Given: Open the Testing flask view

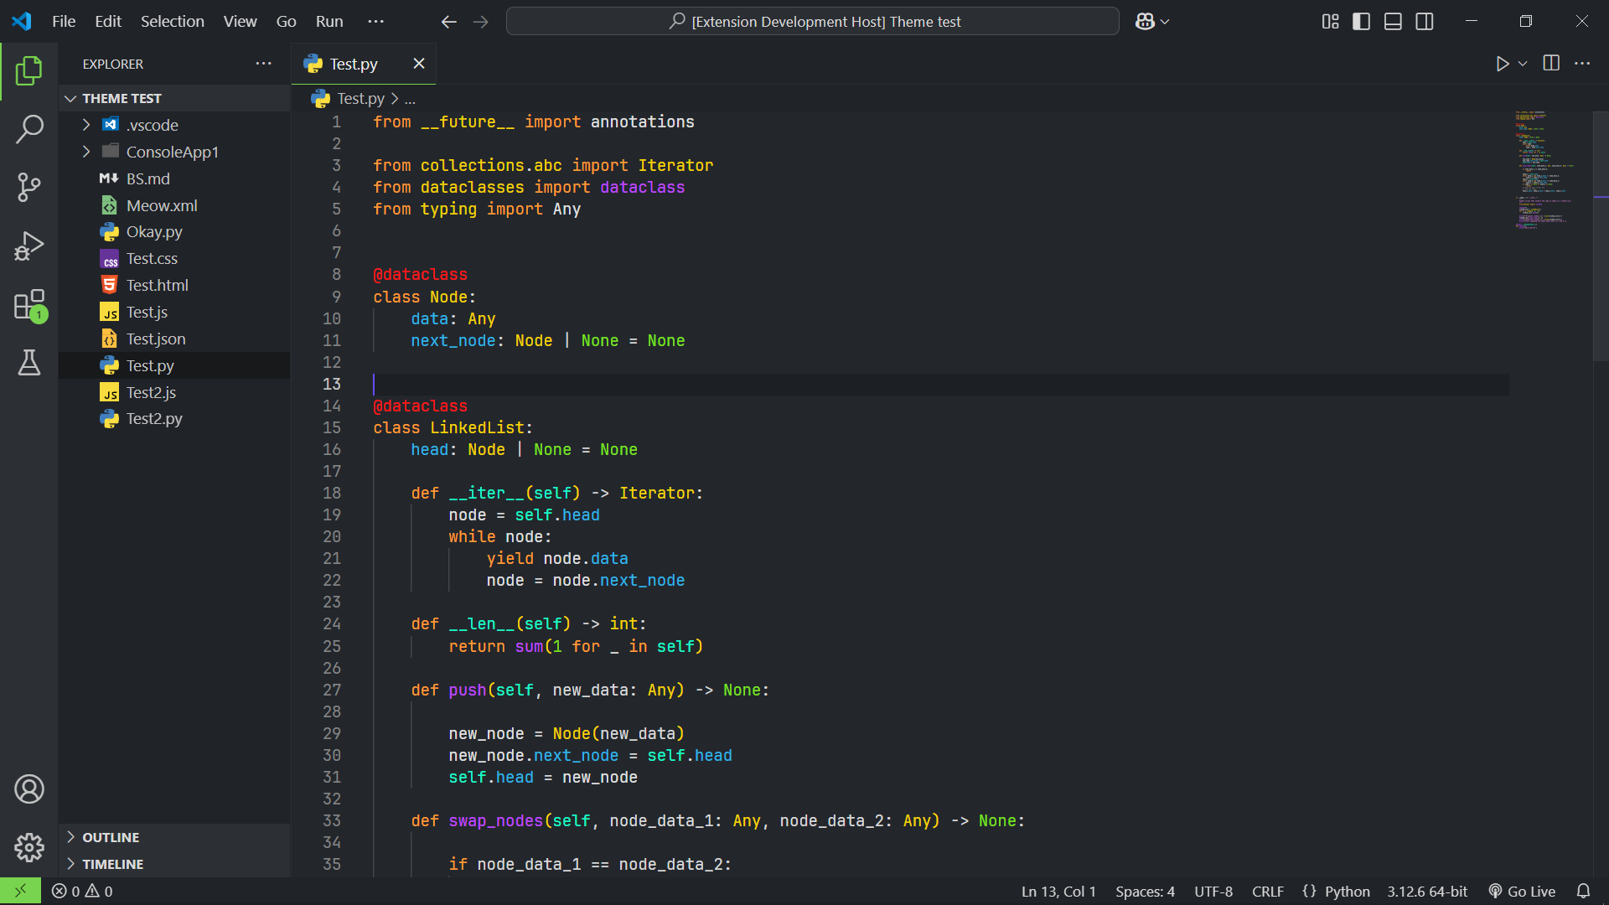Looking at the screenshot, I should [29, 363].
